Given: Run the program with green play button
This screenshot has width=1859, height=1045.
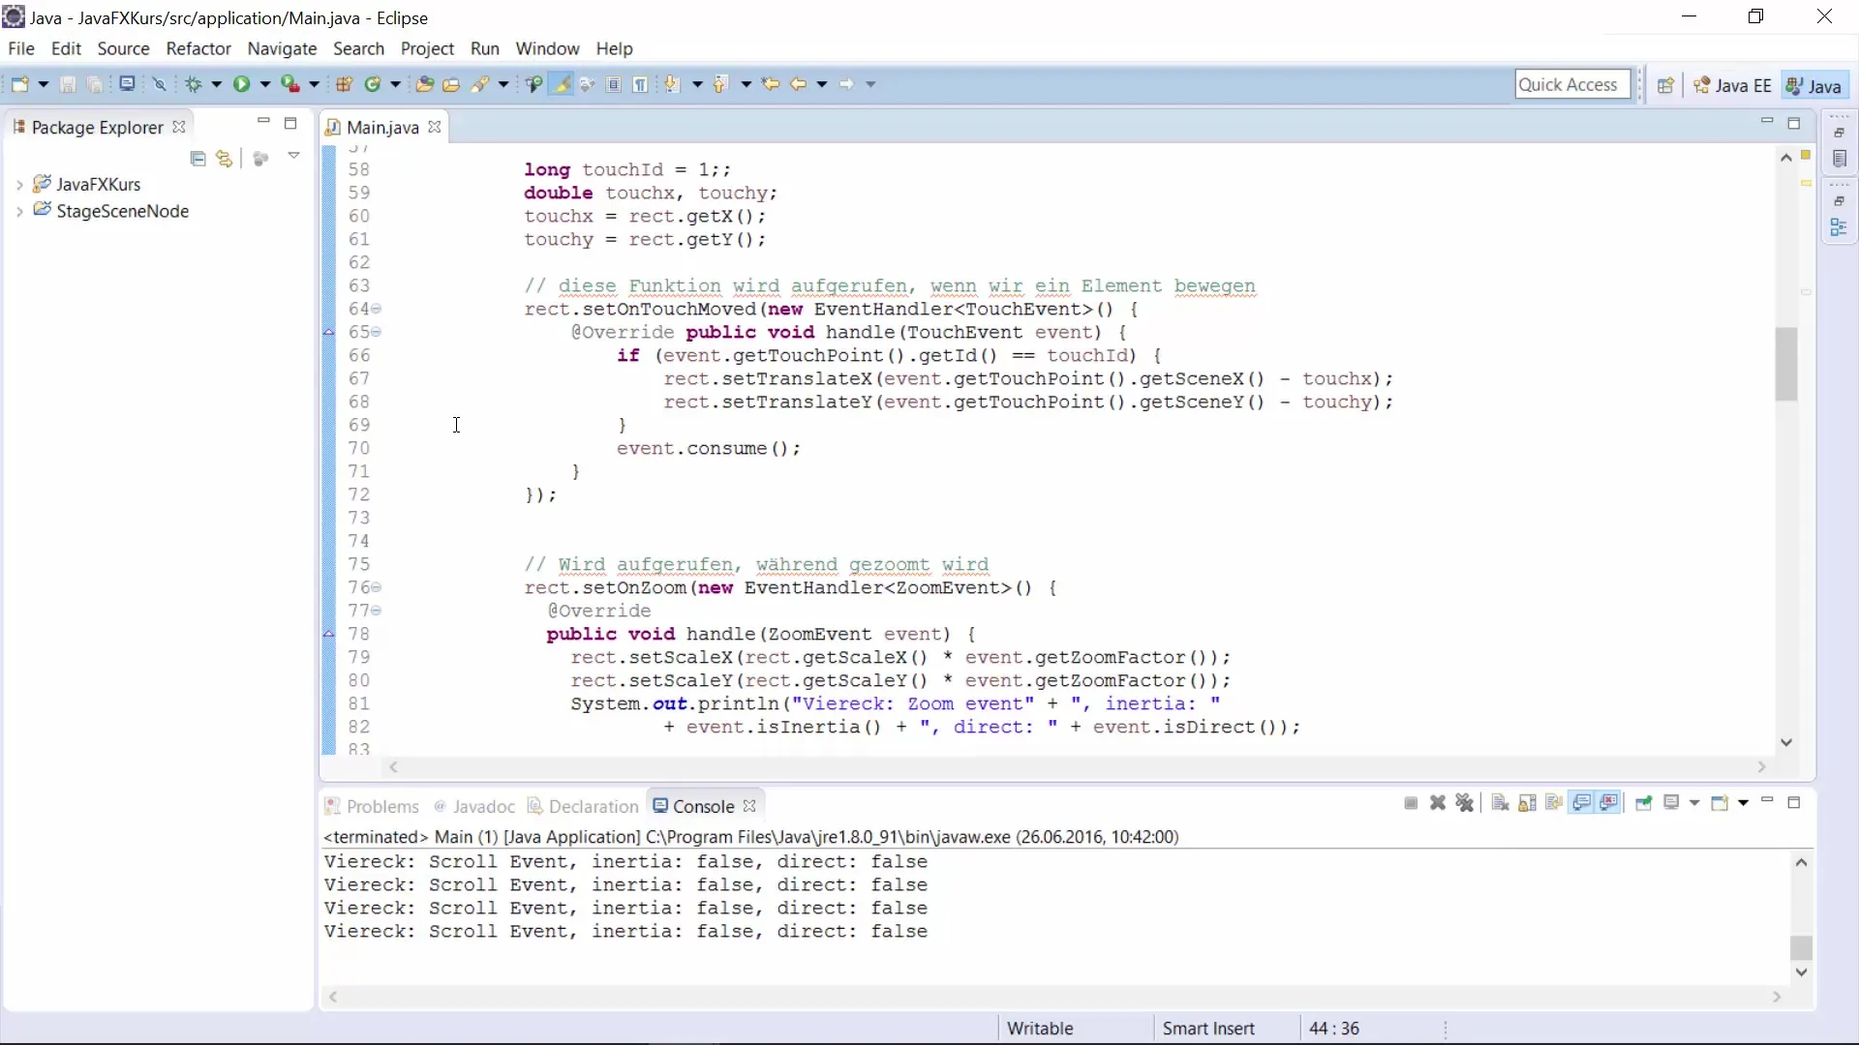Looking at the screenshot, I should click(x=241, y=84).
